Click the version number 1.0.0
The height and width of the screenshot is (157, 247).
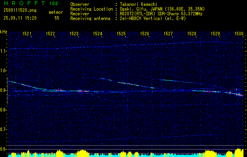53,4
